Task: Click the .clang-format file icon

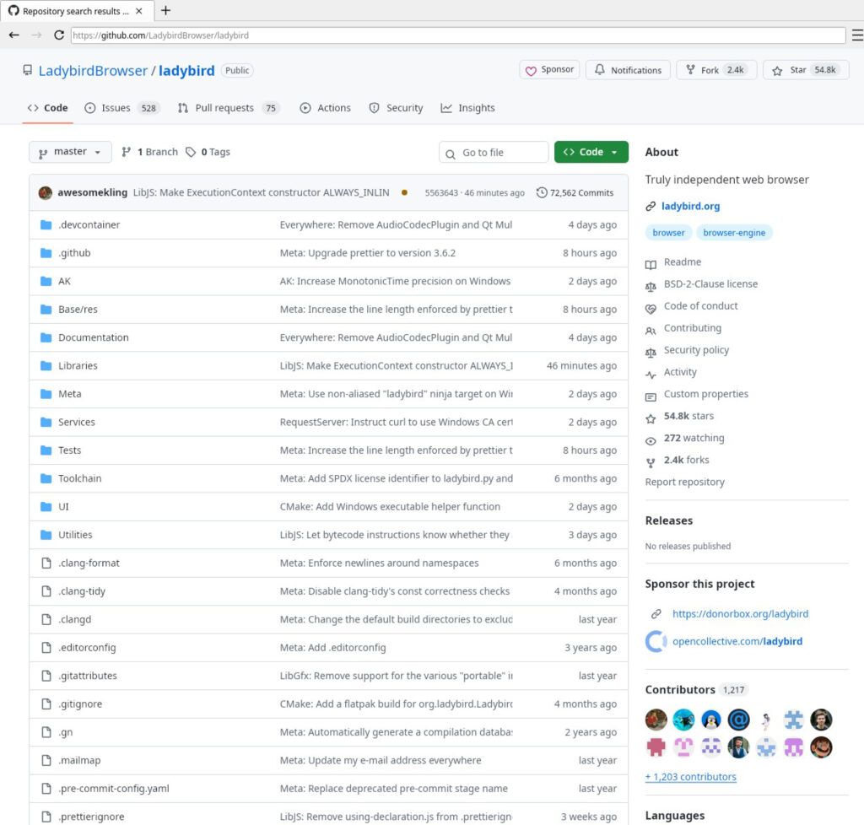Action: click(x=46, y=563)
